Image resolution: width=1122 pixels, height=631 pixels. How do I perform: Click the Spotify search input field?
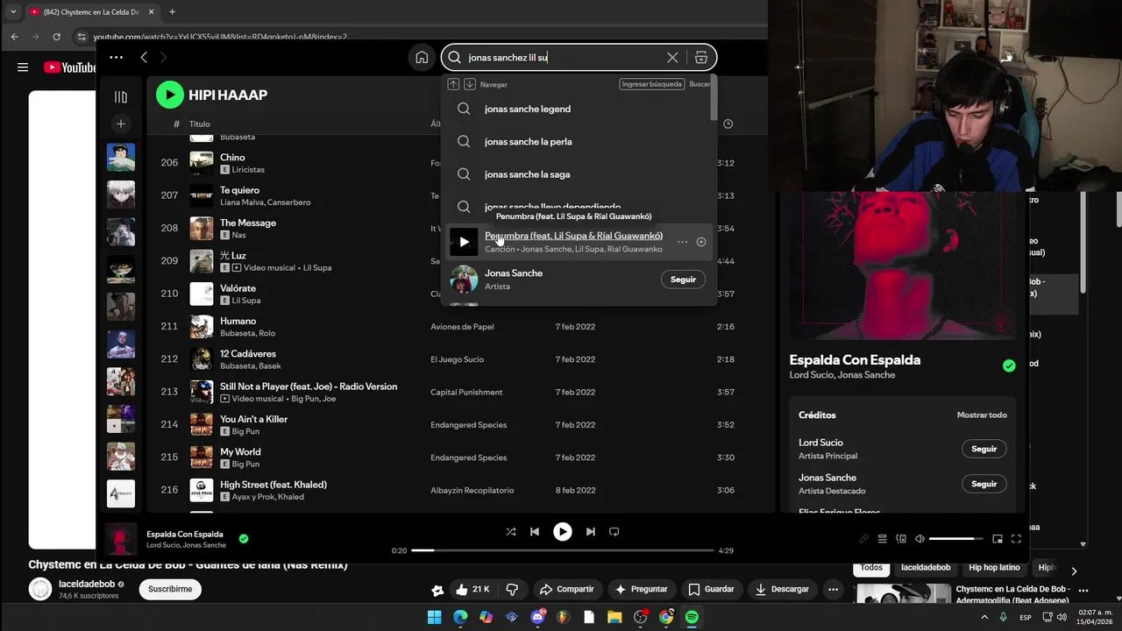[x=565, y=58]
